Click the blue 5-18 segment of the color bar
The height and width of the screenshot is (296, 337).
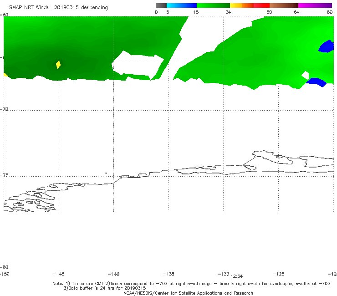pyautogui.click(x=182, y=5)
